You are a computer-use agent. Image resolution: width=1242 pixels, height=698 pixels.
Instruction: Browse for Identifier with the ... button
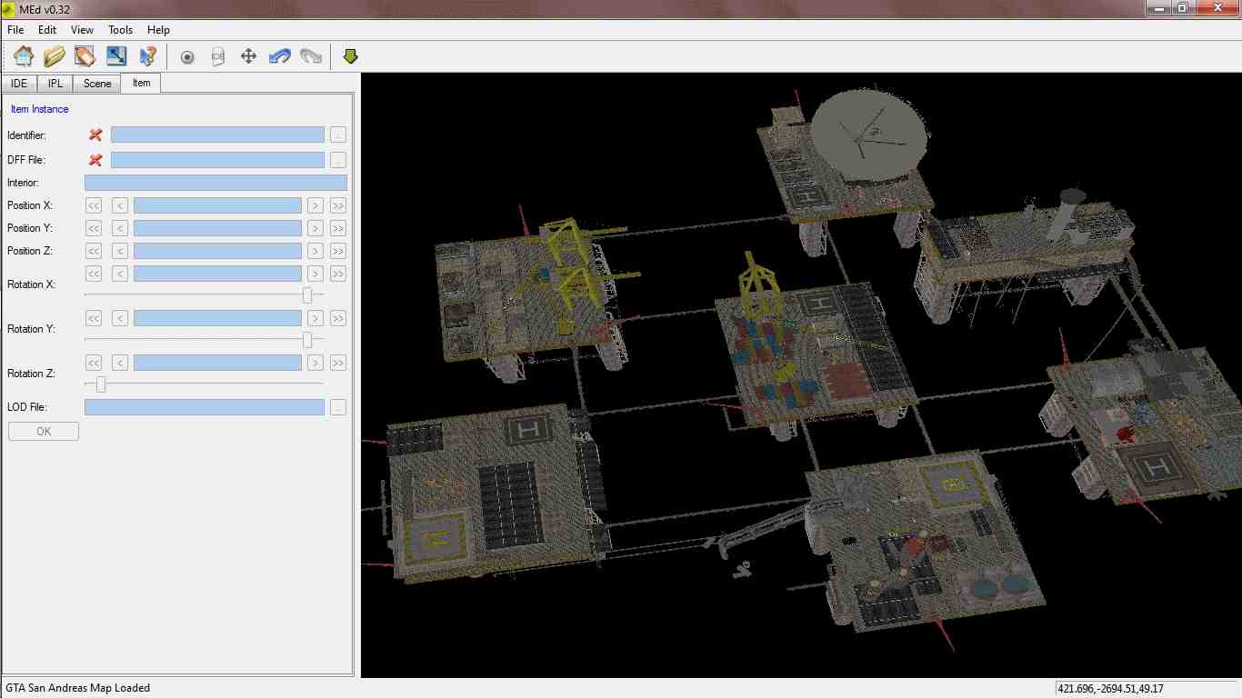(338, 135)
